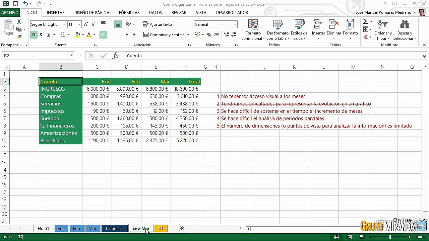This screenshot has height=241, width=429.
Task: Open the Número dialog launcher
Action: coord(236,45)
